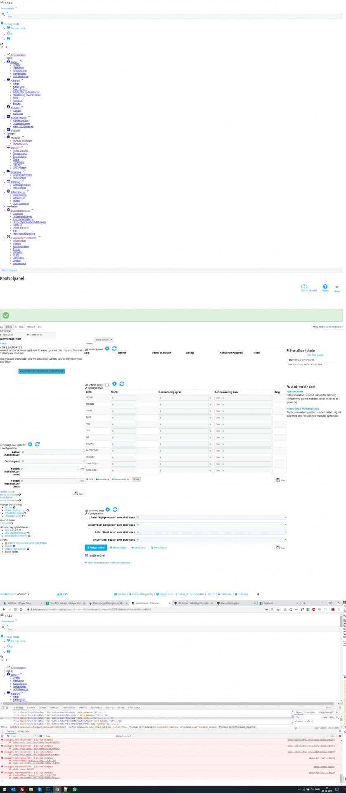Click the januar Trafik input field
Screen dimensions: 346x793
pos(123,398)
